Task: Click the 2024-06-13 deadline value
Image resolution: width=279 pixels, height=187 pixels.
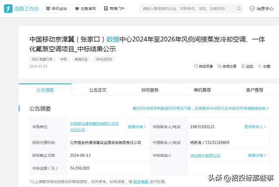Action: (80, 155)
